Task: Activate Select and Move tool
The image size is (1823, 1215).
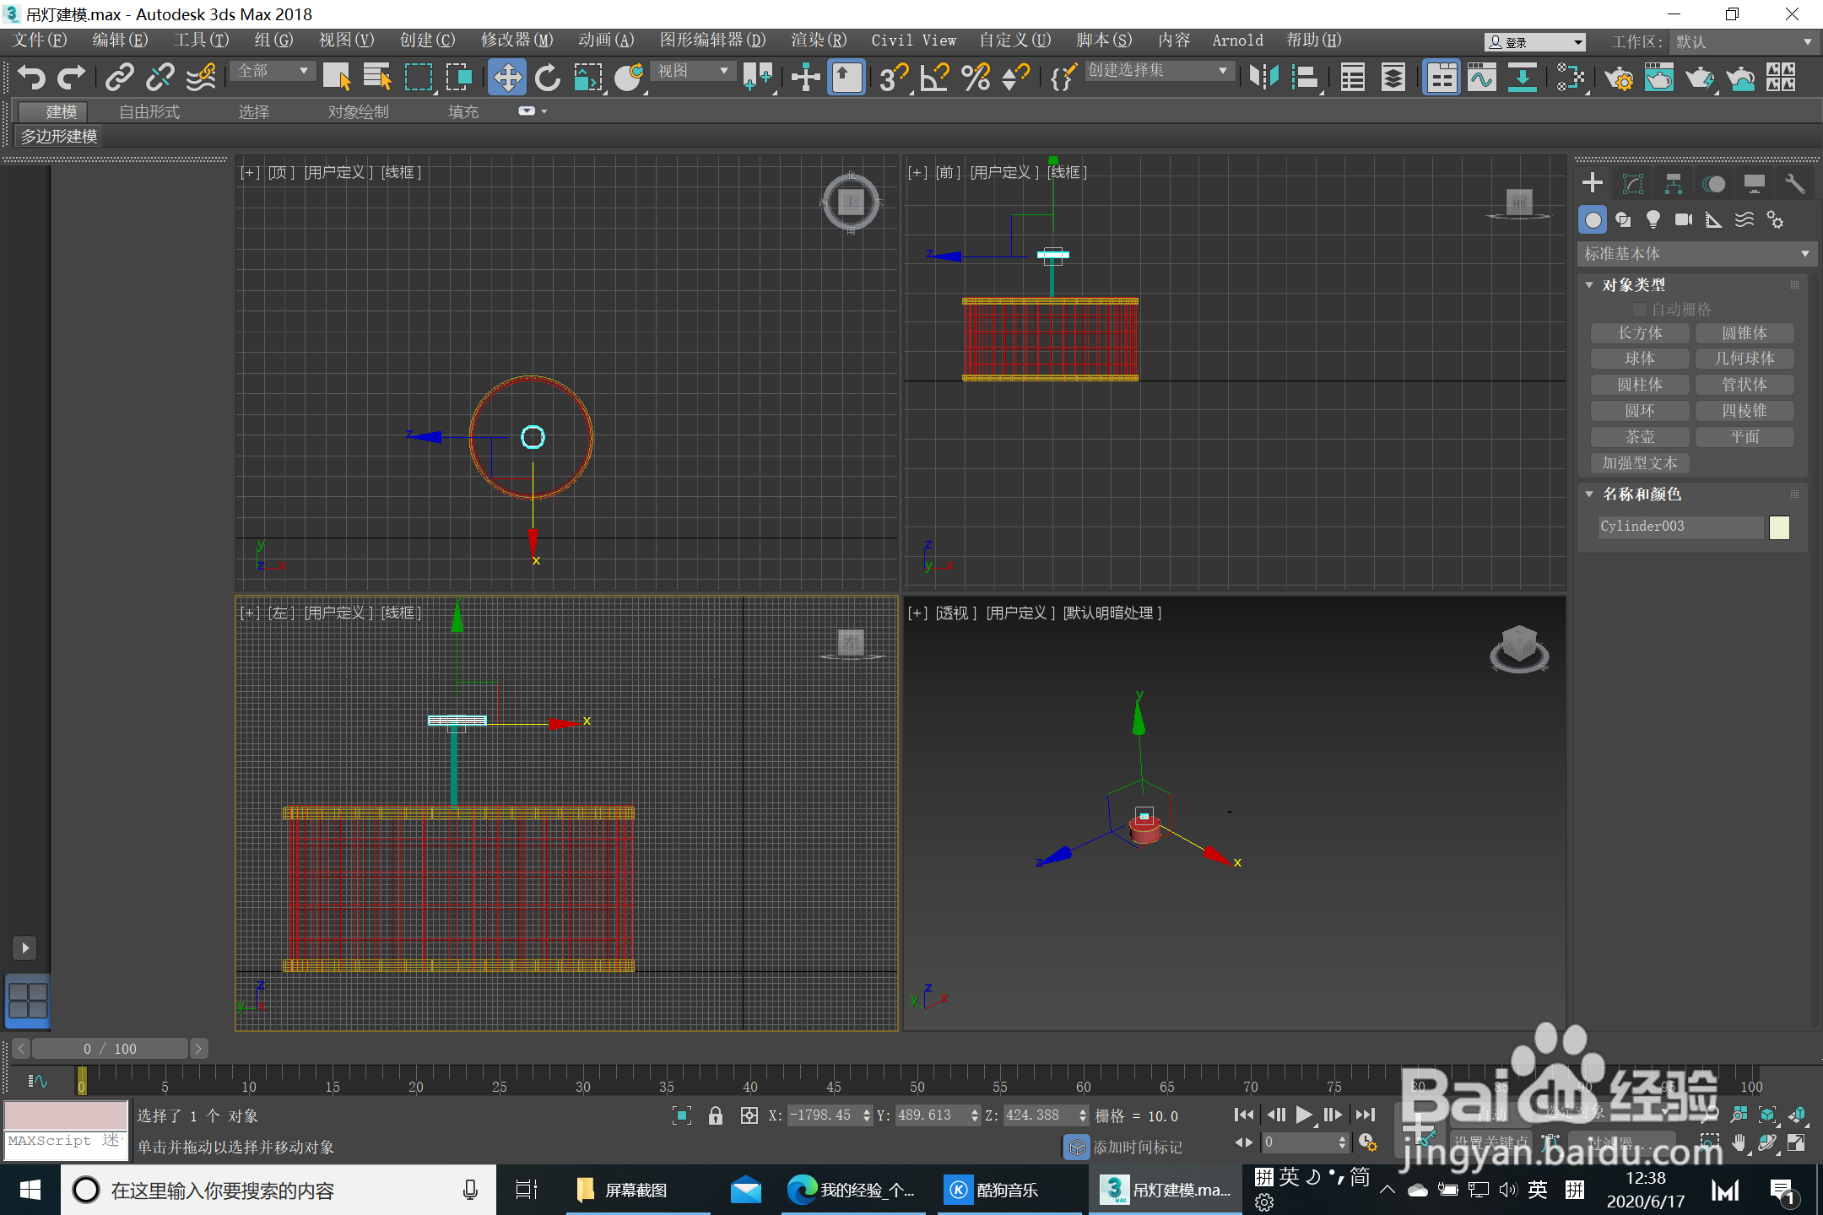Action: (x=506, y=78)
